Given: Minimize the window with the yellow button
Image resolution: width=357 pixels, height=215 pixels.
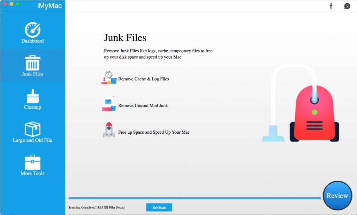Looking at the screenshot, I should pyautogui.click(x=11, y=4).
